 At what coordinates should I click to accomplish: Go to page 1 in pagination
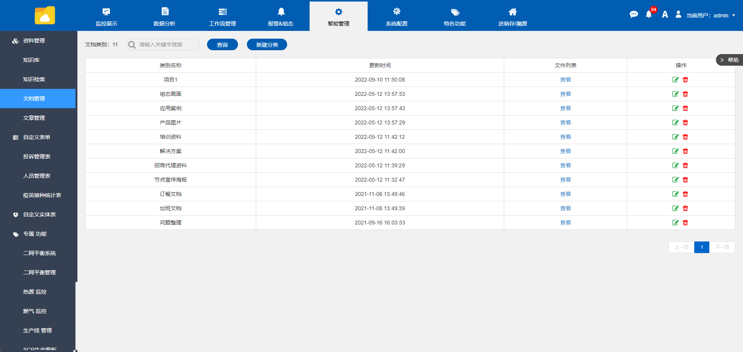[702, 247]
